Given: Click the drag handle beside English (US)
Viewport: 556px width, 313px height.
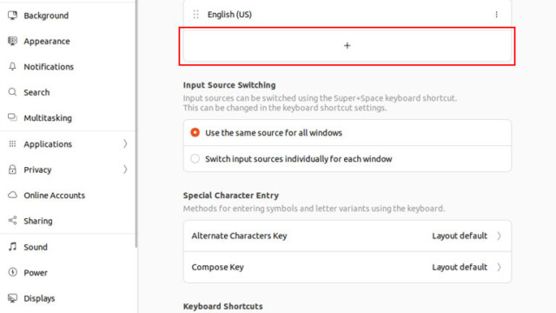Looking at the screenshot, I should click(195, 14).
